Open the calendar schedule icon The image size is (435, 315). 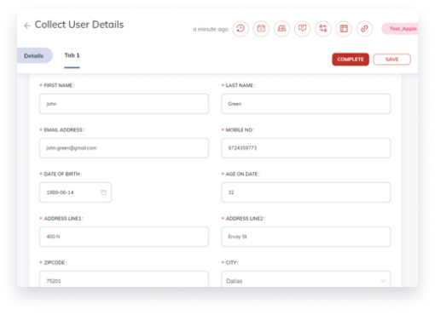tap(261, 29)
